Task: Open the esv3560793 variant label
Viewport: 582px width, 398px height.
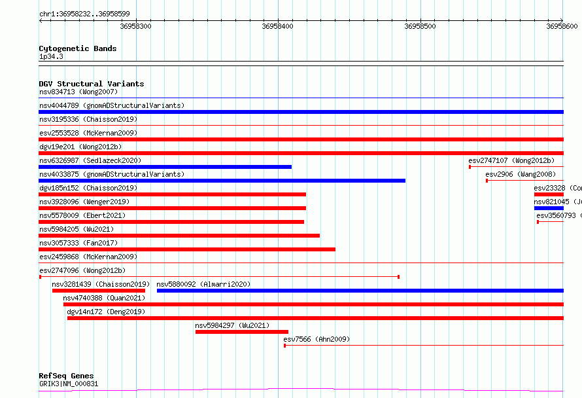Action: tap(559, 215)
